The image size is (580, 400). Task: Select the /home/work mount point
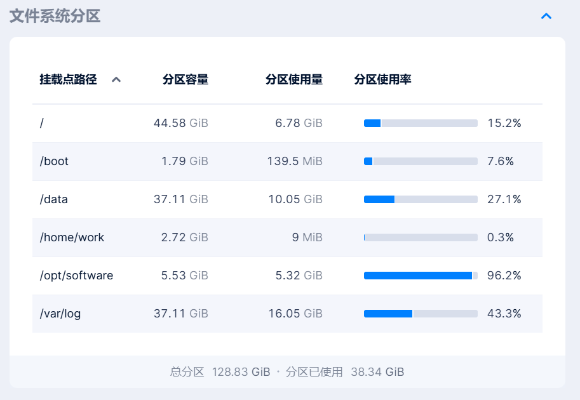click(x=72, y=237)
